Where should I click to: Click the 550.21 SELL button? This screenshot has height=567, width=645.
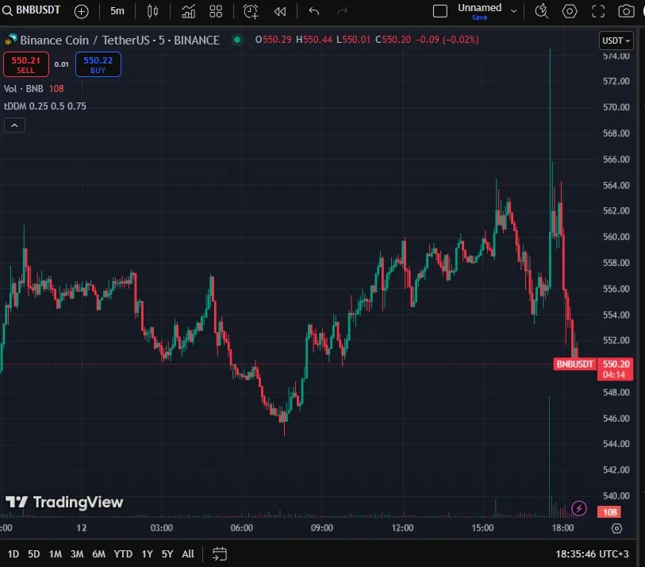pyautogui.click(x=26, y=64)
